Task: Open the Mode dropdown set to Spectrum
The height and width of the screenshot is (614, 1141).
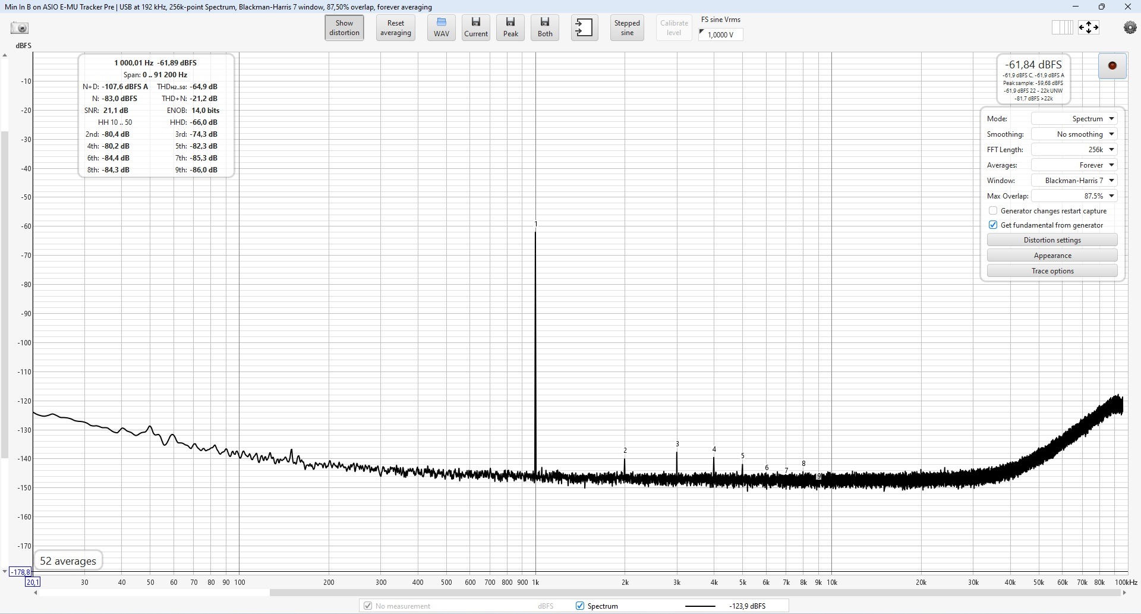Action: pos(1074,119)
